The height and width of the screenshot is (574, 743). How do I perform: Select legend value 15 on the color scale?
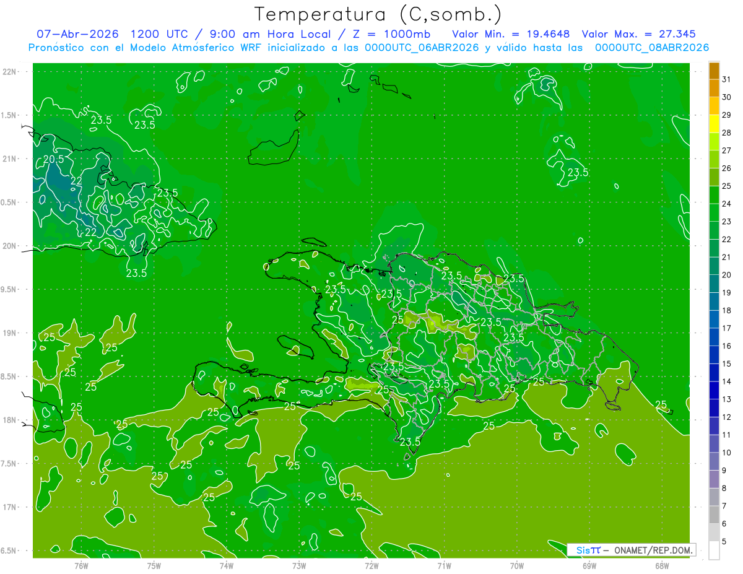[726, 363]
